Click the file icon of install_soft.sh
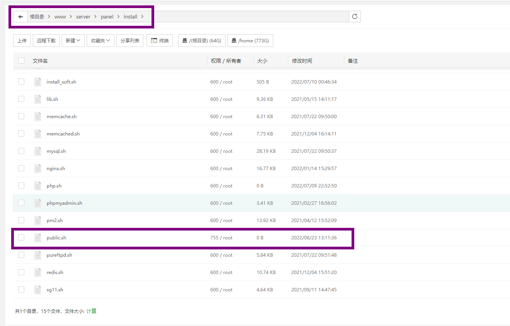 tap(37, 82)
